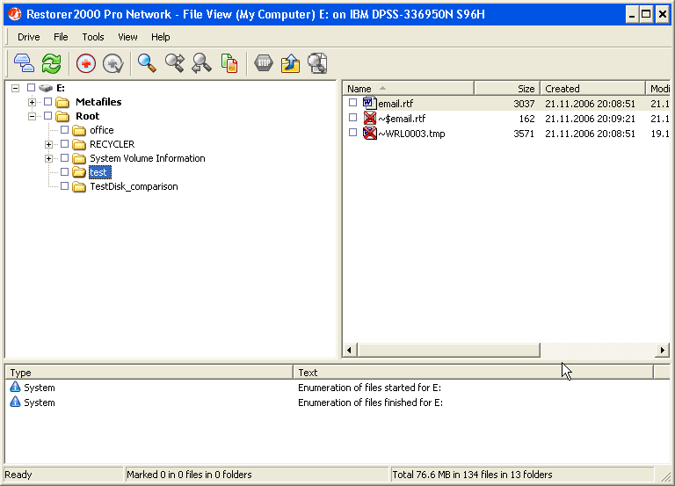The height and width of the screenshot is (486, 675).
Task: Click status bar 'Marked 0 in 0 files' text
Action: [x=189, y=475]
